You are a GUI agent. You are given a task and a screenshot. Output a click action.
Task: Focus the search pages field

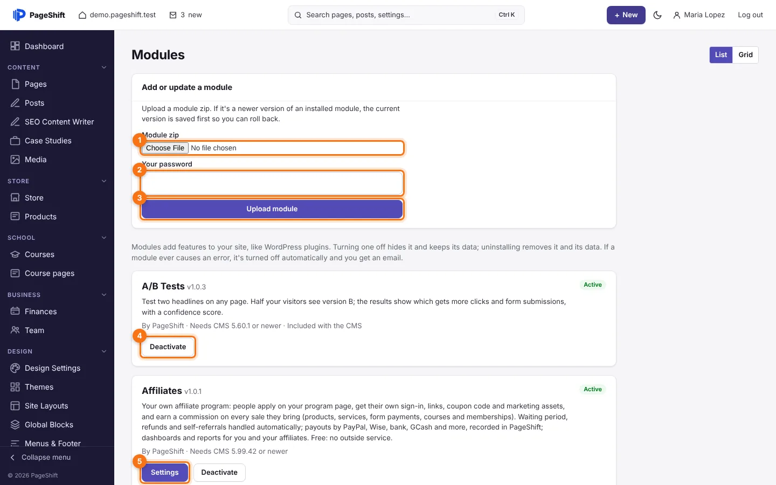[406, 15]
